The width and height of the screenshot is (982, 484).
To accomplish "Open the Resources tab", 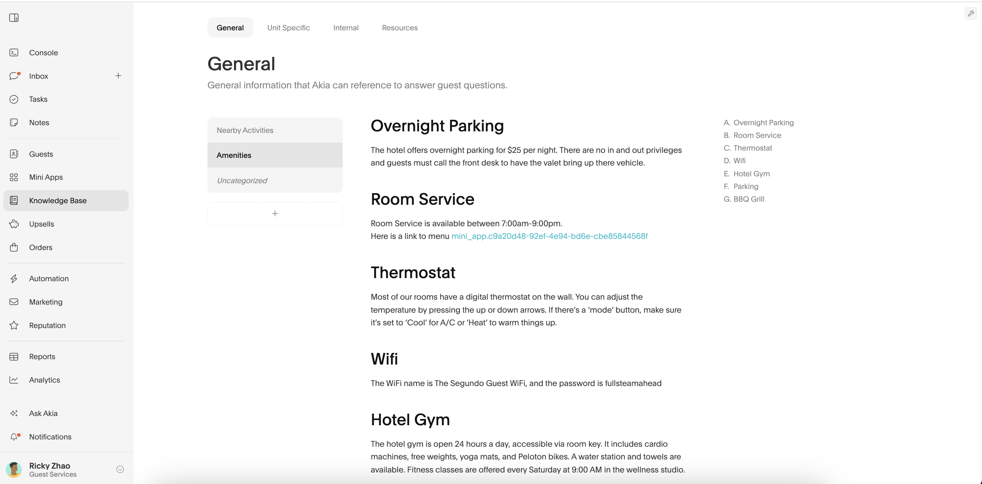I will (x=400, y=28).
